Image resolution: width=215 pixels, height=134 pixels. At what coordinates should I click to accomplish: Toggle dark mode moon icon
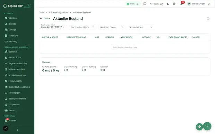pyautogui.click(x=168, y=4)
